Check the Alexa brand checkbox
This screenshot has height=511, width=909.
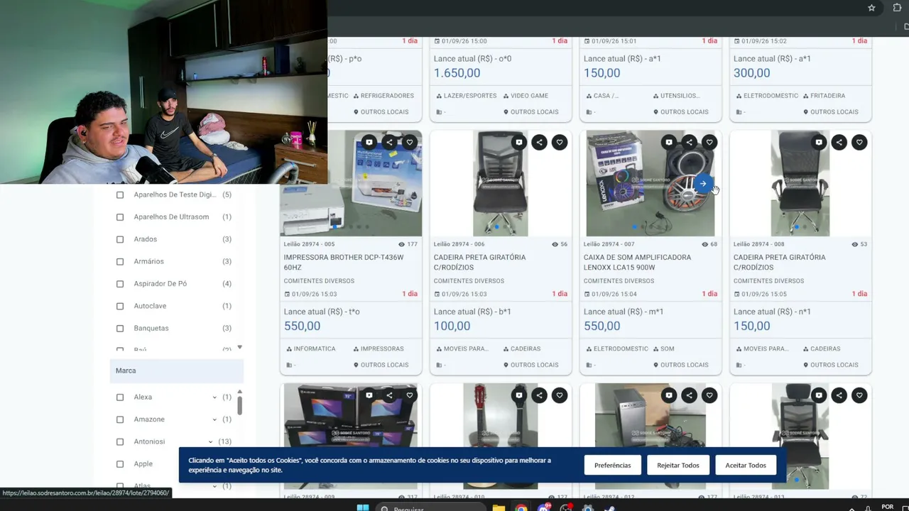click(120, 397)
